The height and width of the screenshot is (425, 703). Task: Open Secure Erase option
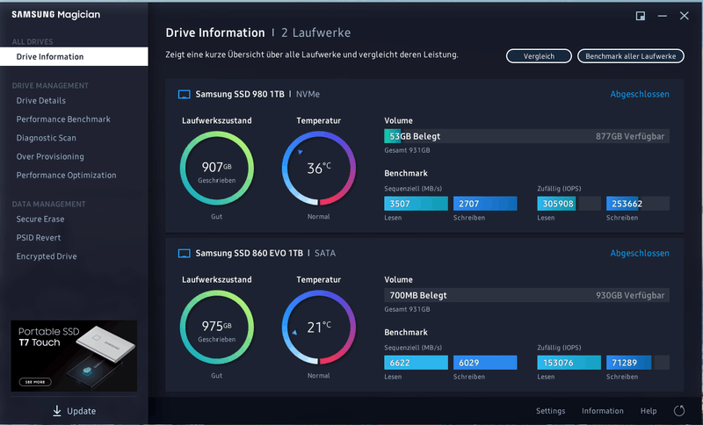tap(40, 220)
